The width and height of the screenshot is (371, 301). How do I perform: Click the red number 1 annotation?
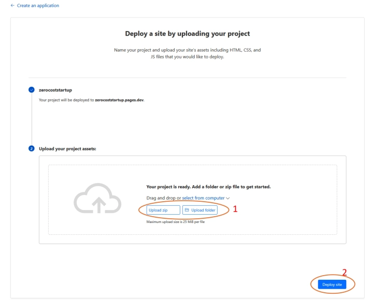tap(235, 209)
